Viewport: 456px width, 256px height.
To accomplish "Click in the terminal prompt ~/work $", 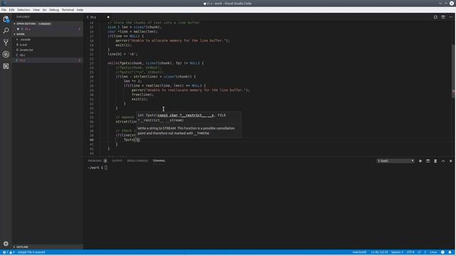I will tap(97, 168).
